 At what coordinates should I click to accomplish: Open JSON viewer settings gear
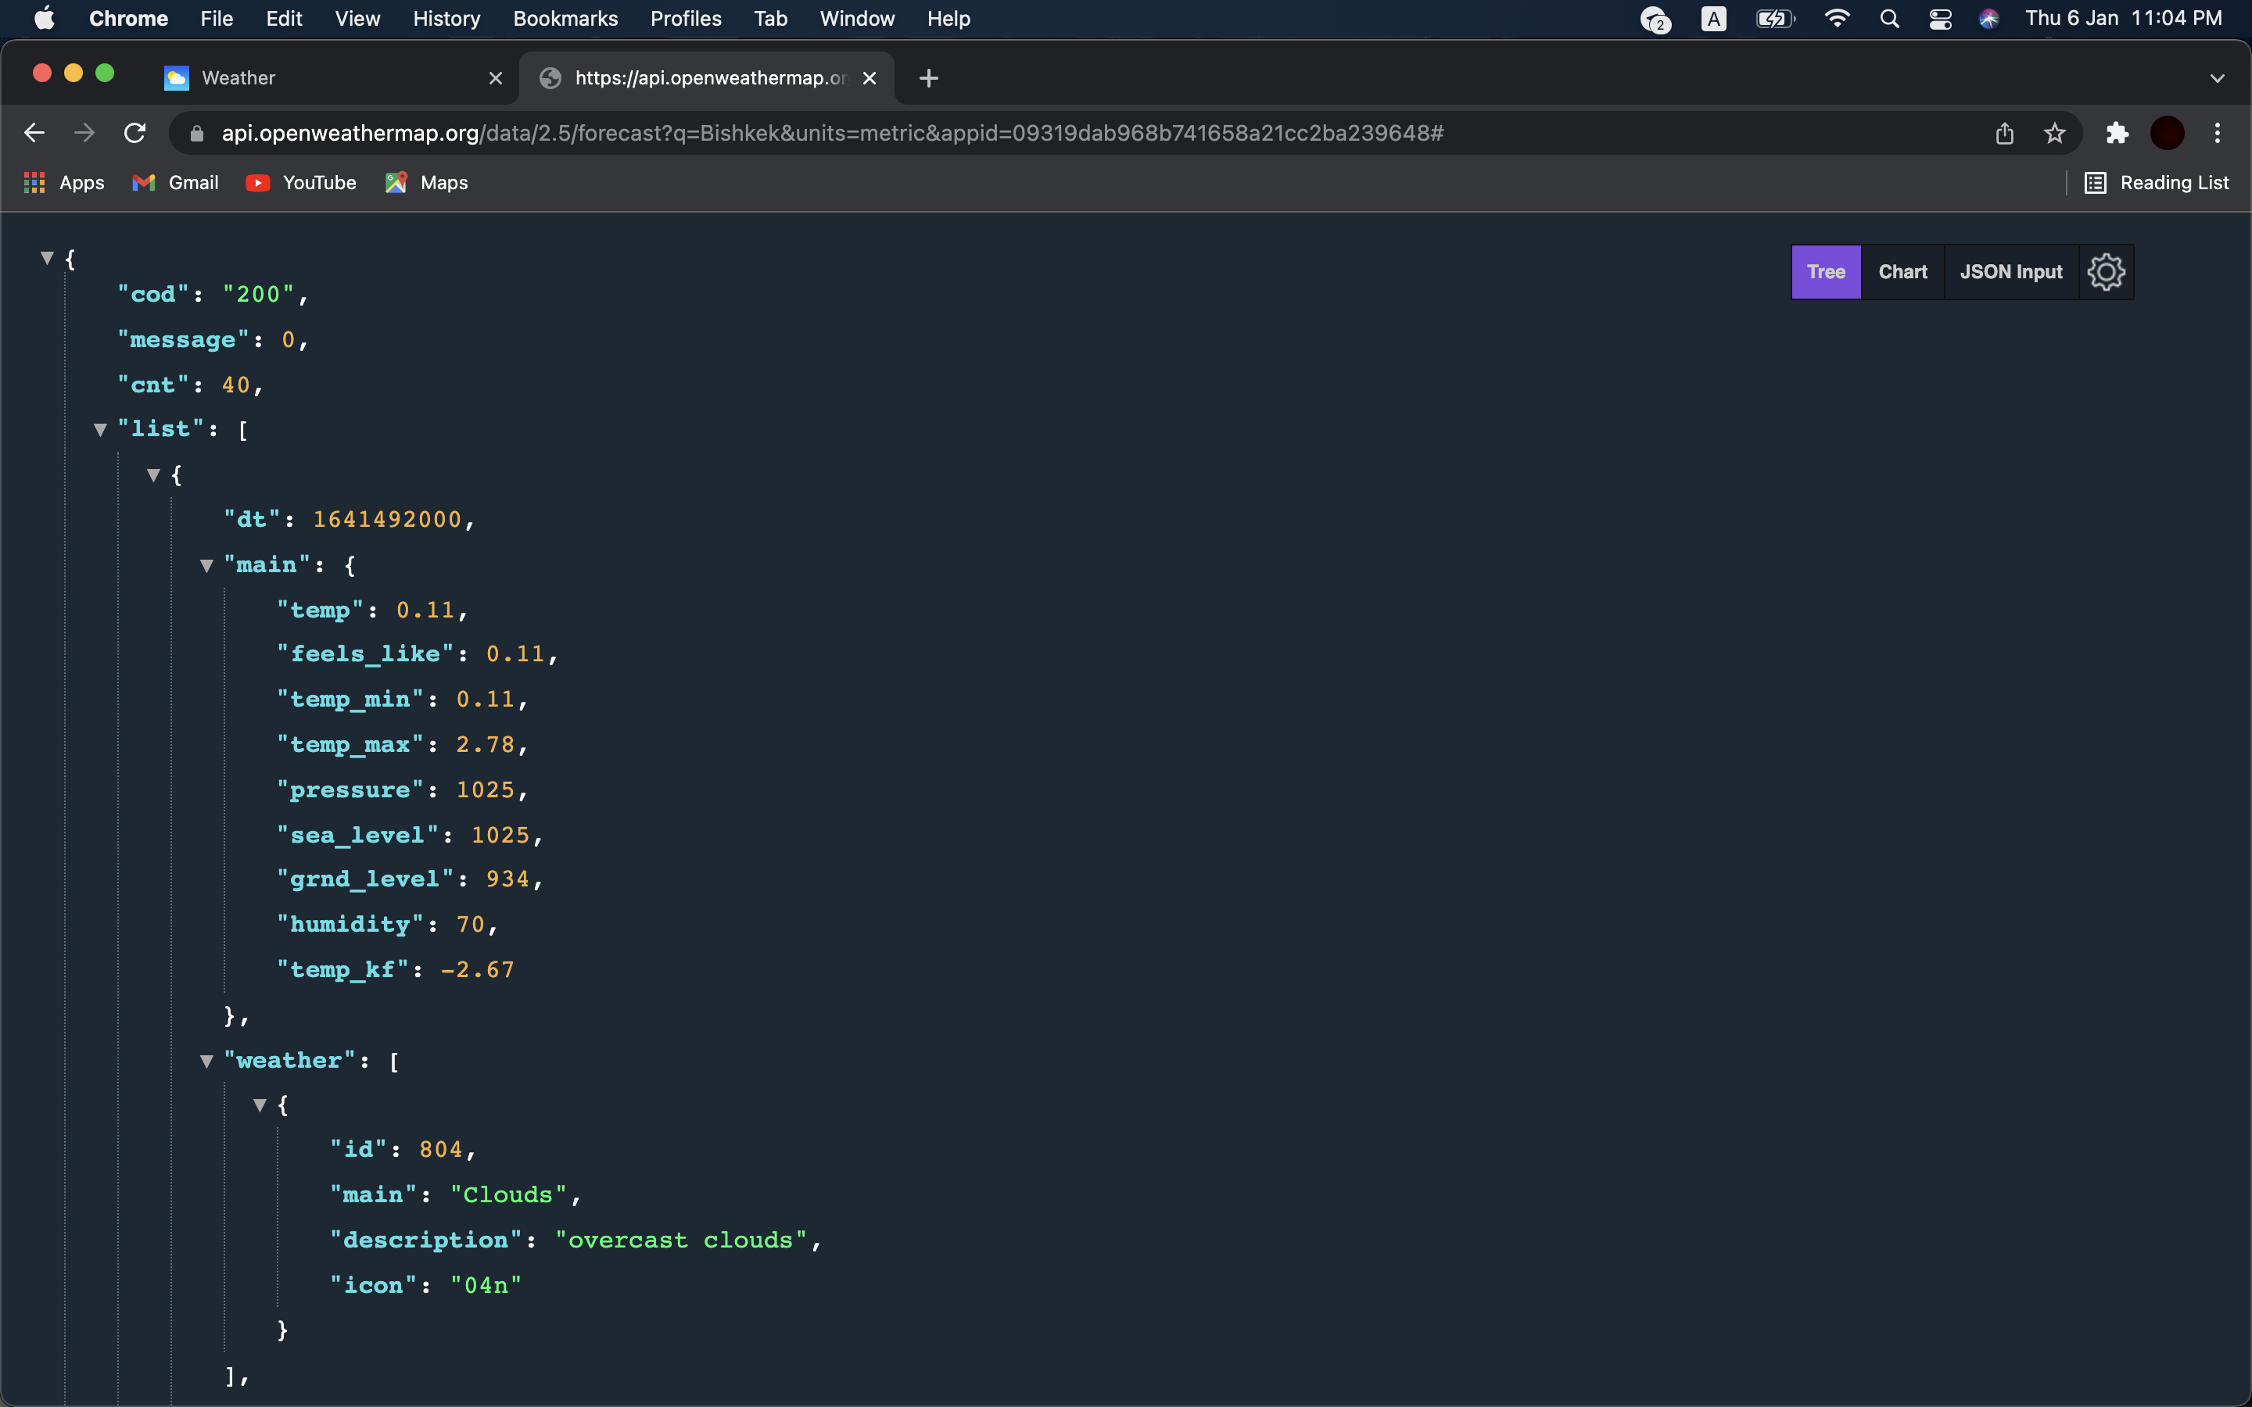2106,272
